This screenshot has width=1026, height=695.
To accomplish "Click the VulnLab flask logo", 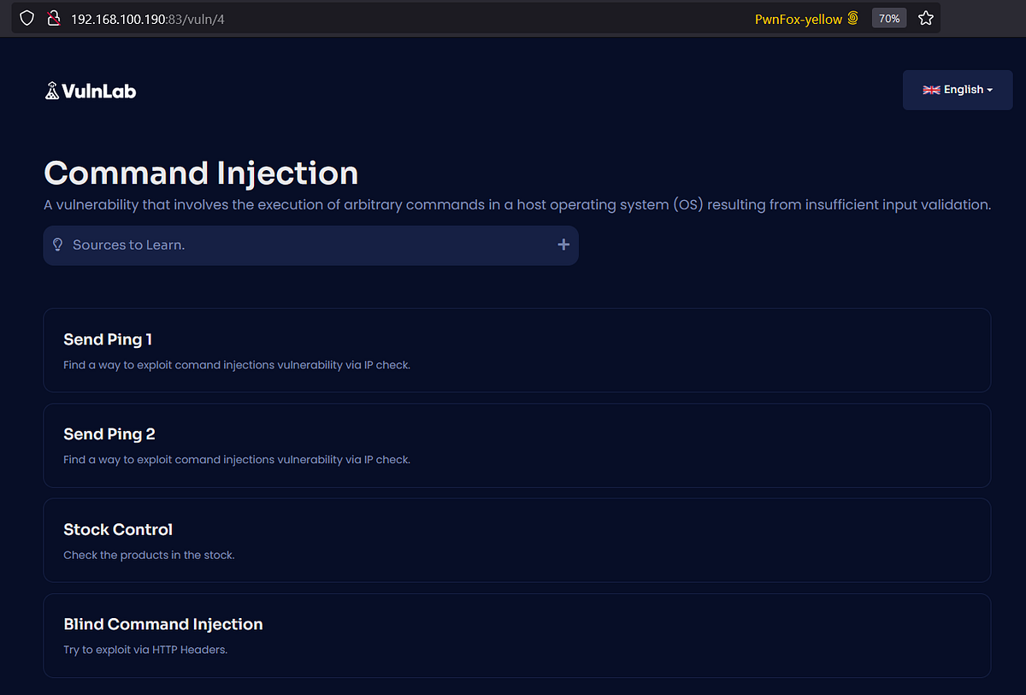I will coord(53,89).
